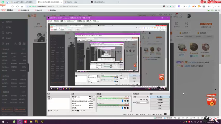
Task: Move source up in Sources panel
Action: click(81, 111)
